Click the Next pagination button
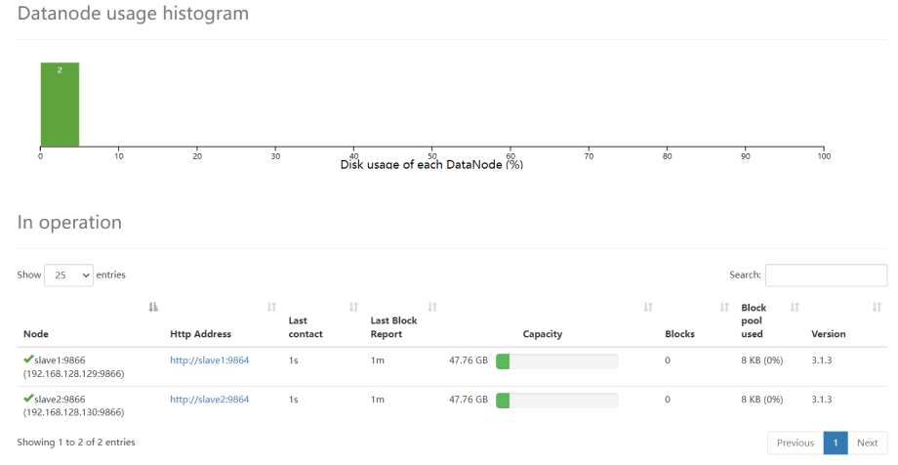This screenshot has width=898, height=465. [x=867, y=443]
